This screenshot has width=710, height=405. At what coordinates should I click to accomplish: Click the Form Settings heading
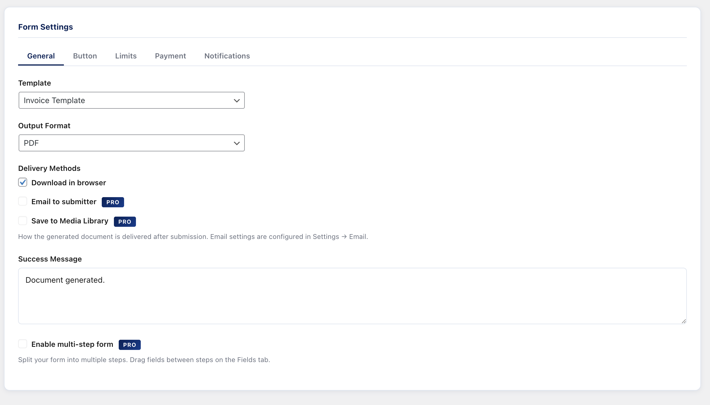point(46,27)
